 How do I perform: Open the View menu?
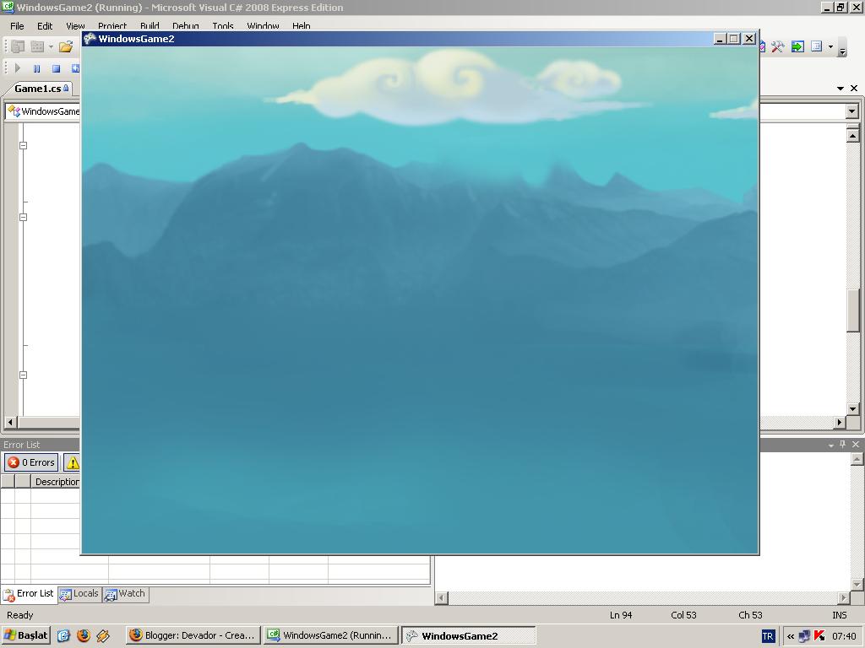pyautogui.click(x=75, y=26)
